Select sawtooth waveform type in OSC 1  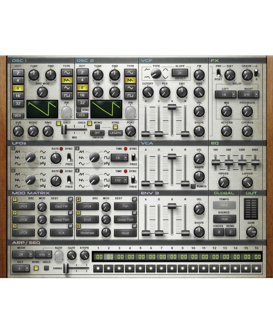coord(67,80)
